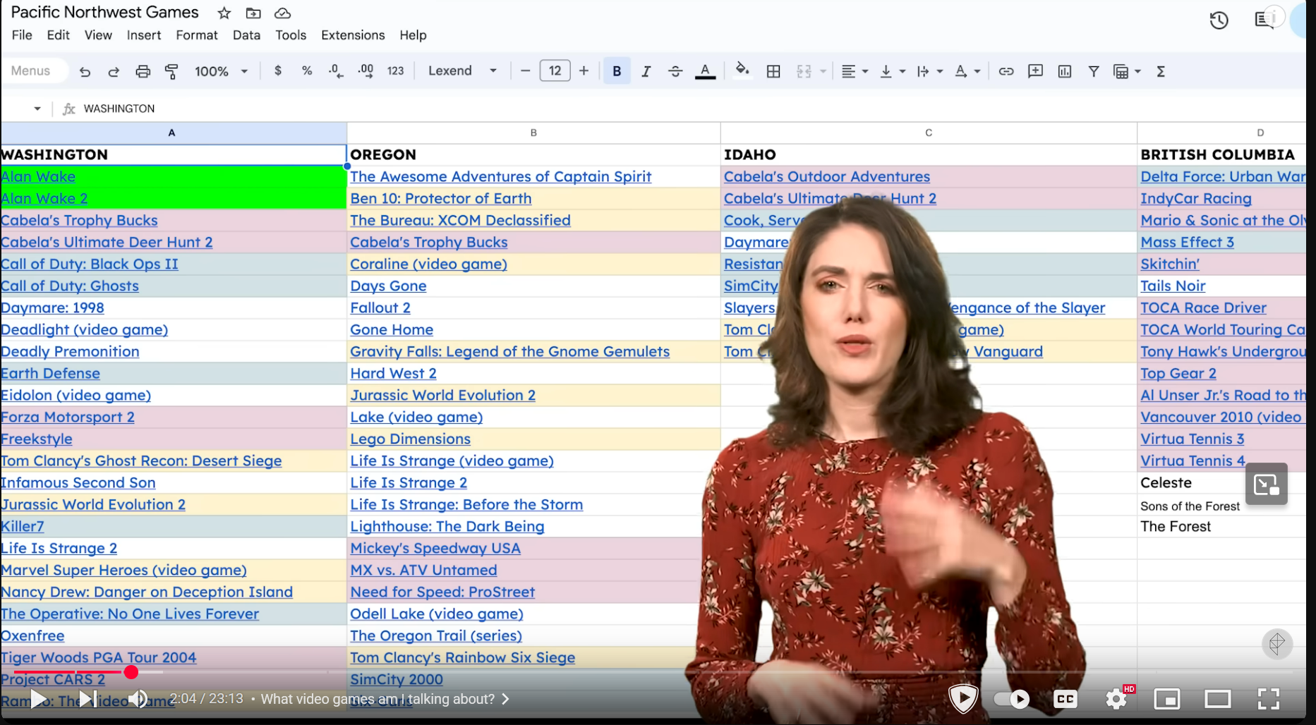
Task: Click the Borders grid icon
Action: pos(773,71)
